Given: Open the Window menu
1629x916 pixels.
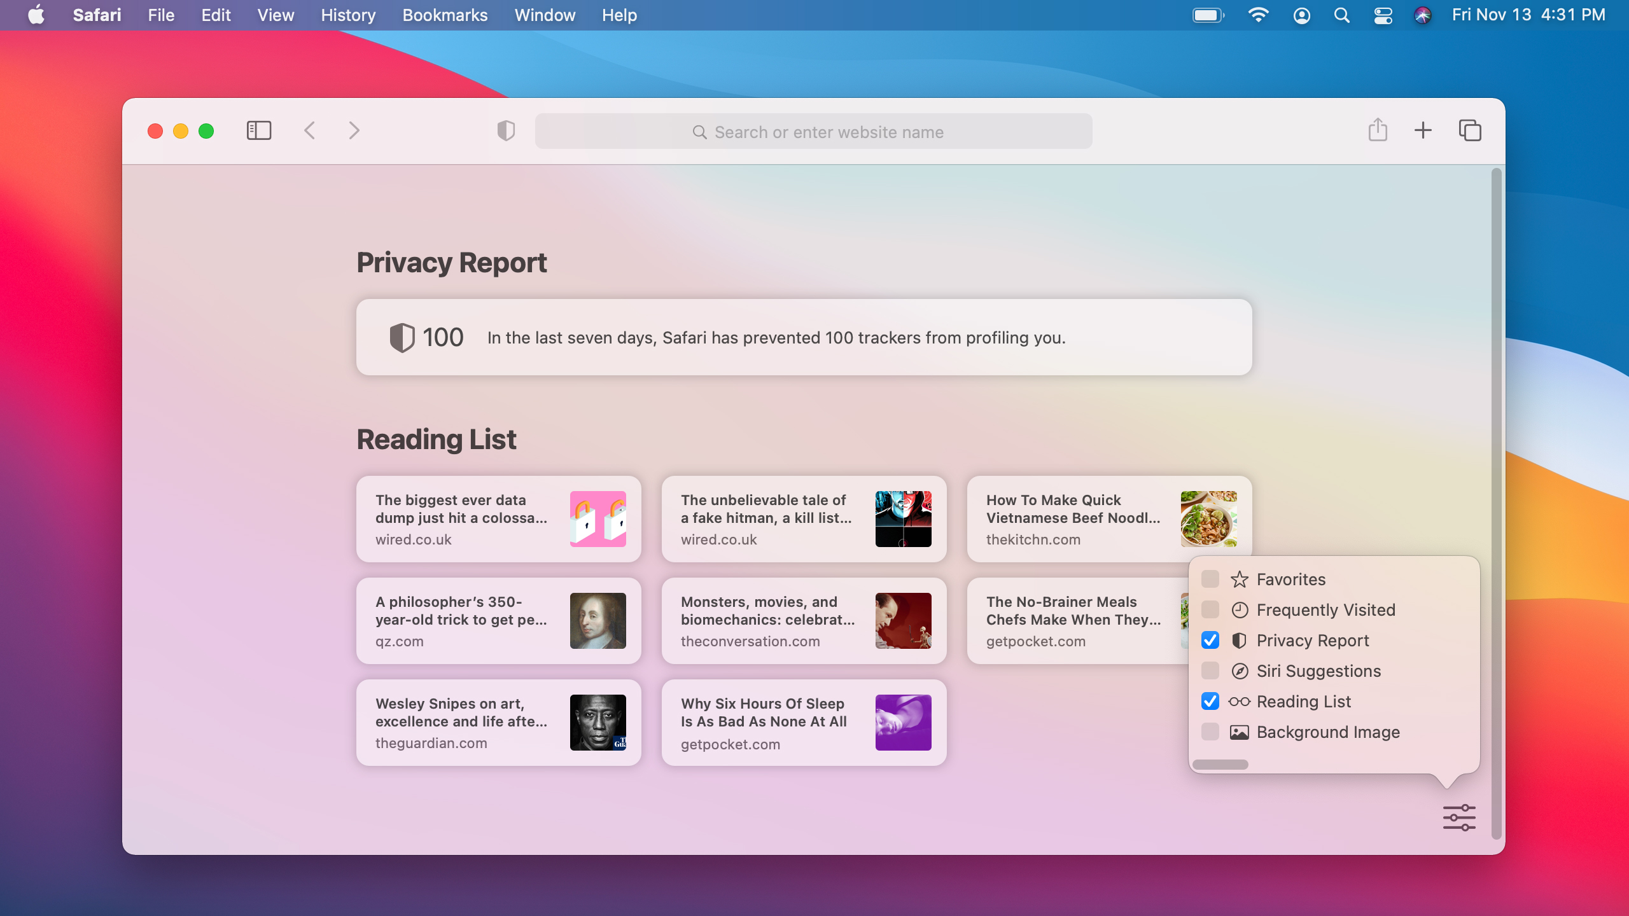Looking at the screenshot, I should pyautogui.click(x=545, y=15).
